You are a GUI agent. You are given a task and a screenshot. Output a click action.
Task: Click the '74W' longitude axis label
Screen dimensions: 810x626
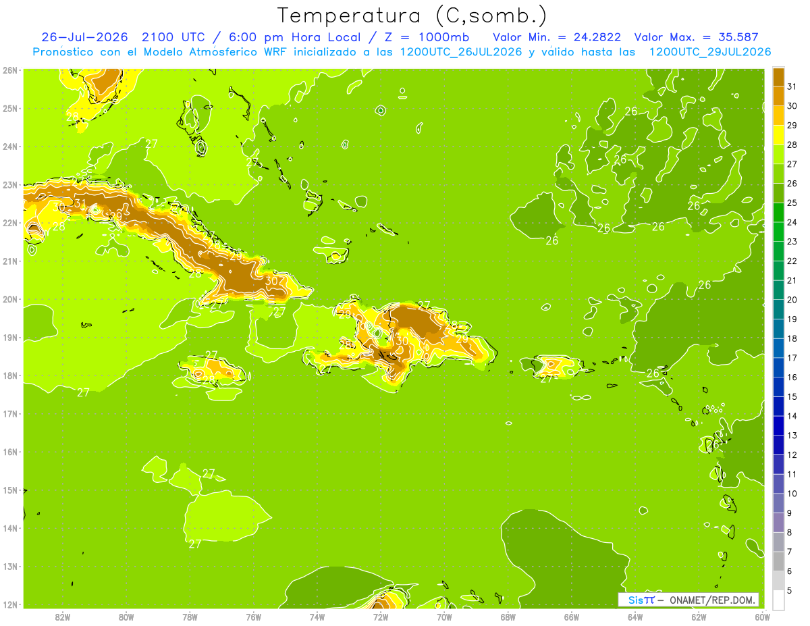coord(317,617)
